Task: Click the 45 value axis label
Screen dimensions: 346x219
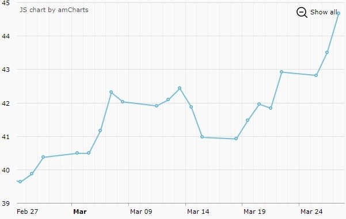Action: [x=6, y=3]
